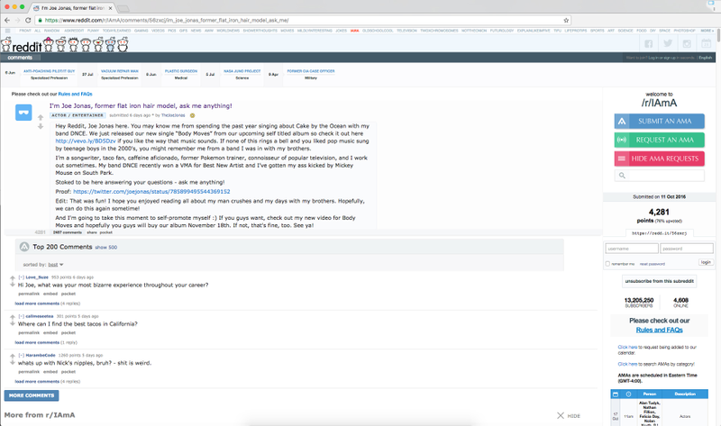Image resolution: width=721 pixels, height=426 pixels.
Task: Click the SUBMIT AN AMA button
Action: click(x=659, y=122)
